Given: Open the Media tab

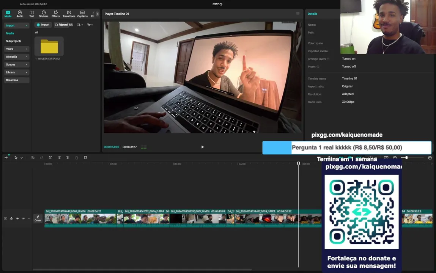Looking at the screenshot, I should click(x=8, y=14).
